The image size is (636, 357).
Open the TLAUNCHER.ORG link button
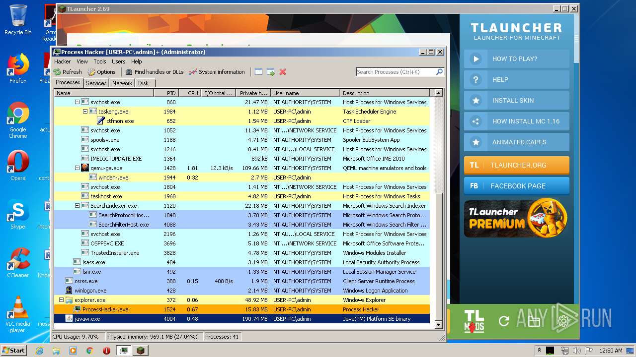[x=517, y=165]
